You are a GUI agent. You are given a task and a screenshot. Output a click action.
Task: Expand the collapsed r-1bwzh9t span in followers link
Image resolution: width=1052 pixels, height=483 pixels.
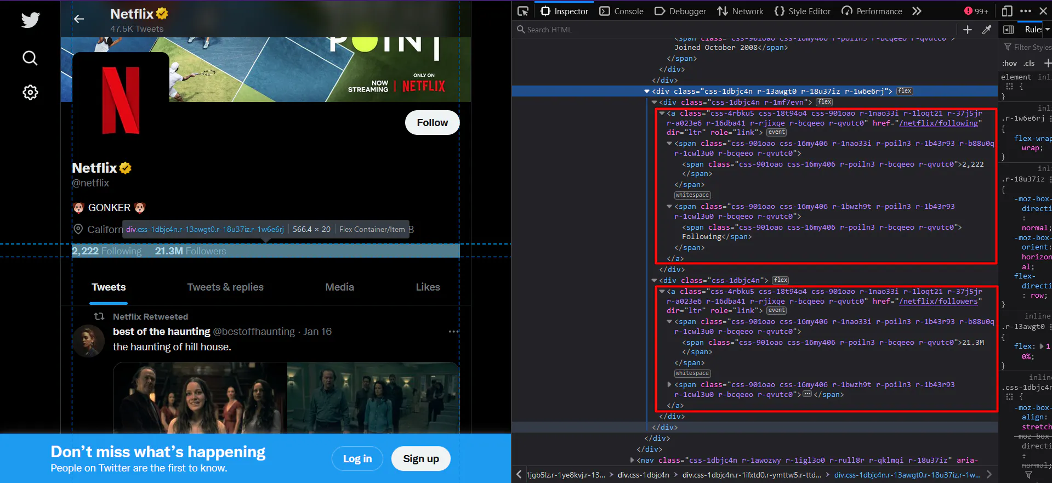(x=669, y=385)
